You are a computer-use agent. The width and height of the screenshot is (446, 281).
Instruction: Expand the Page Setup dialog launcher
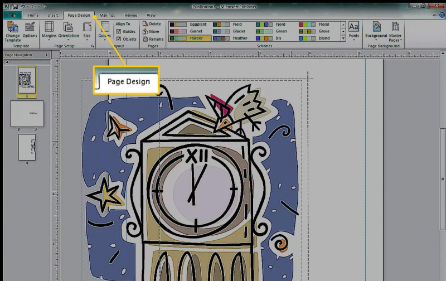click(93, 46)
